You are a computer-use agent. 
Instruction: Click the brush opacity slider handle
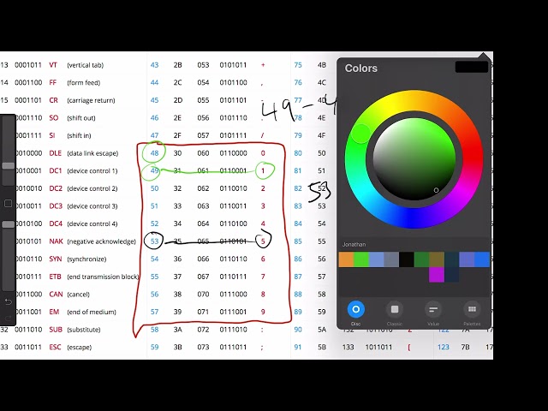(x=9, y=224)
